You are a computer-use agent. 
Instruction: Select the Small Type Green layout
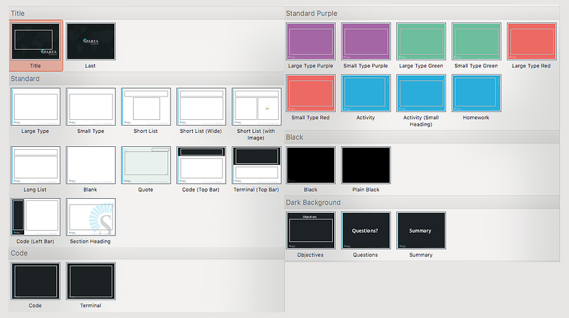[477, 41]
